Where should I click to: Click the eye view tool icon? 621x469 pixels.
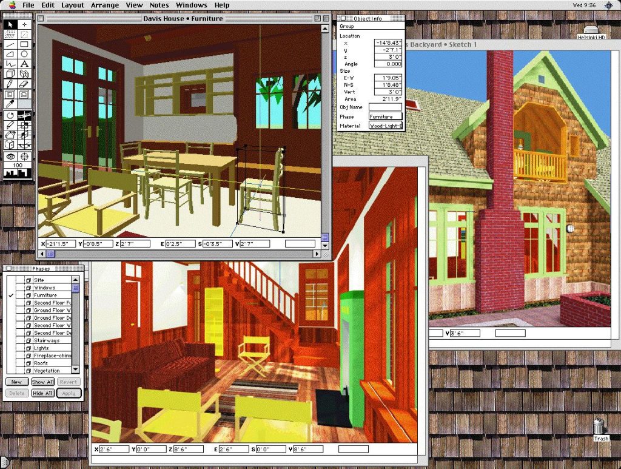[x=10, y=156]
